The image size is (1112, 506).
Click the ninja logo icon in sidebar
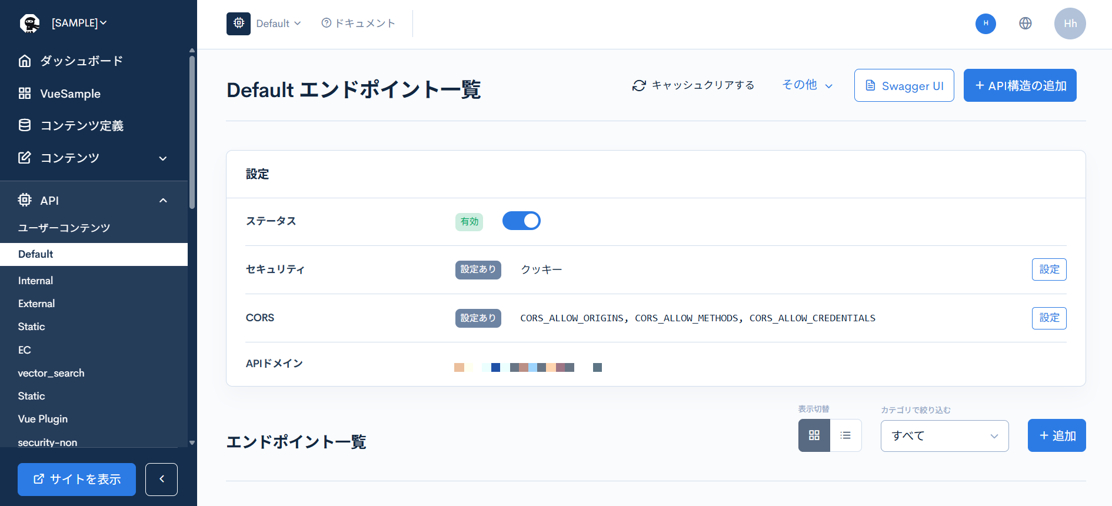tap(29, 23)
